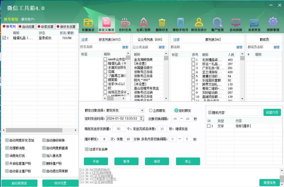Viewport: 284px width, 187px height.
Task: Expand the 群发对象选择 dropdown
Action: [142, 110]
